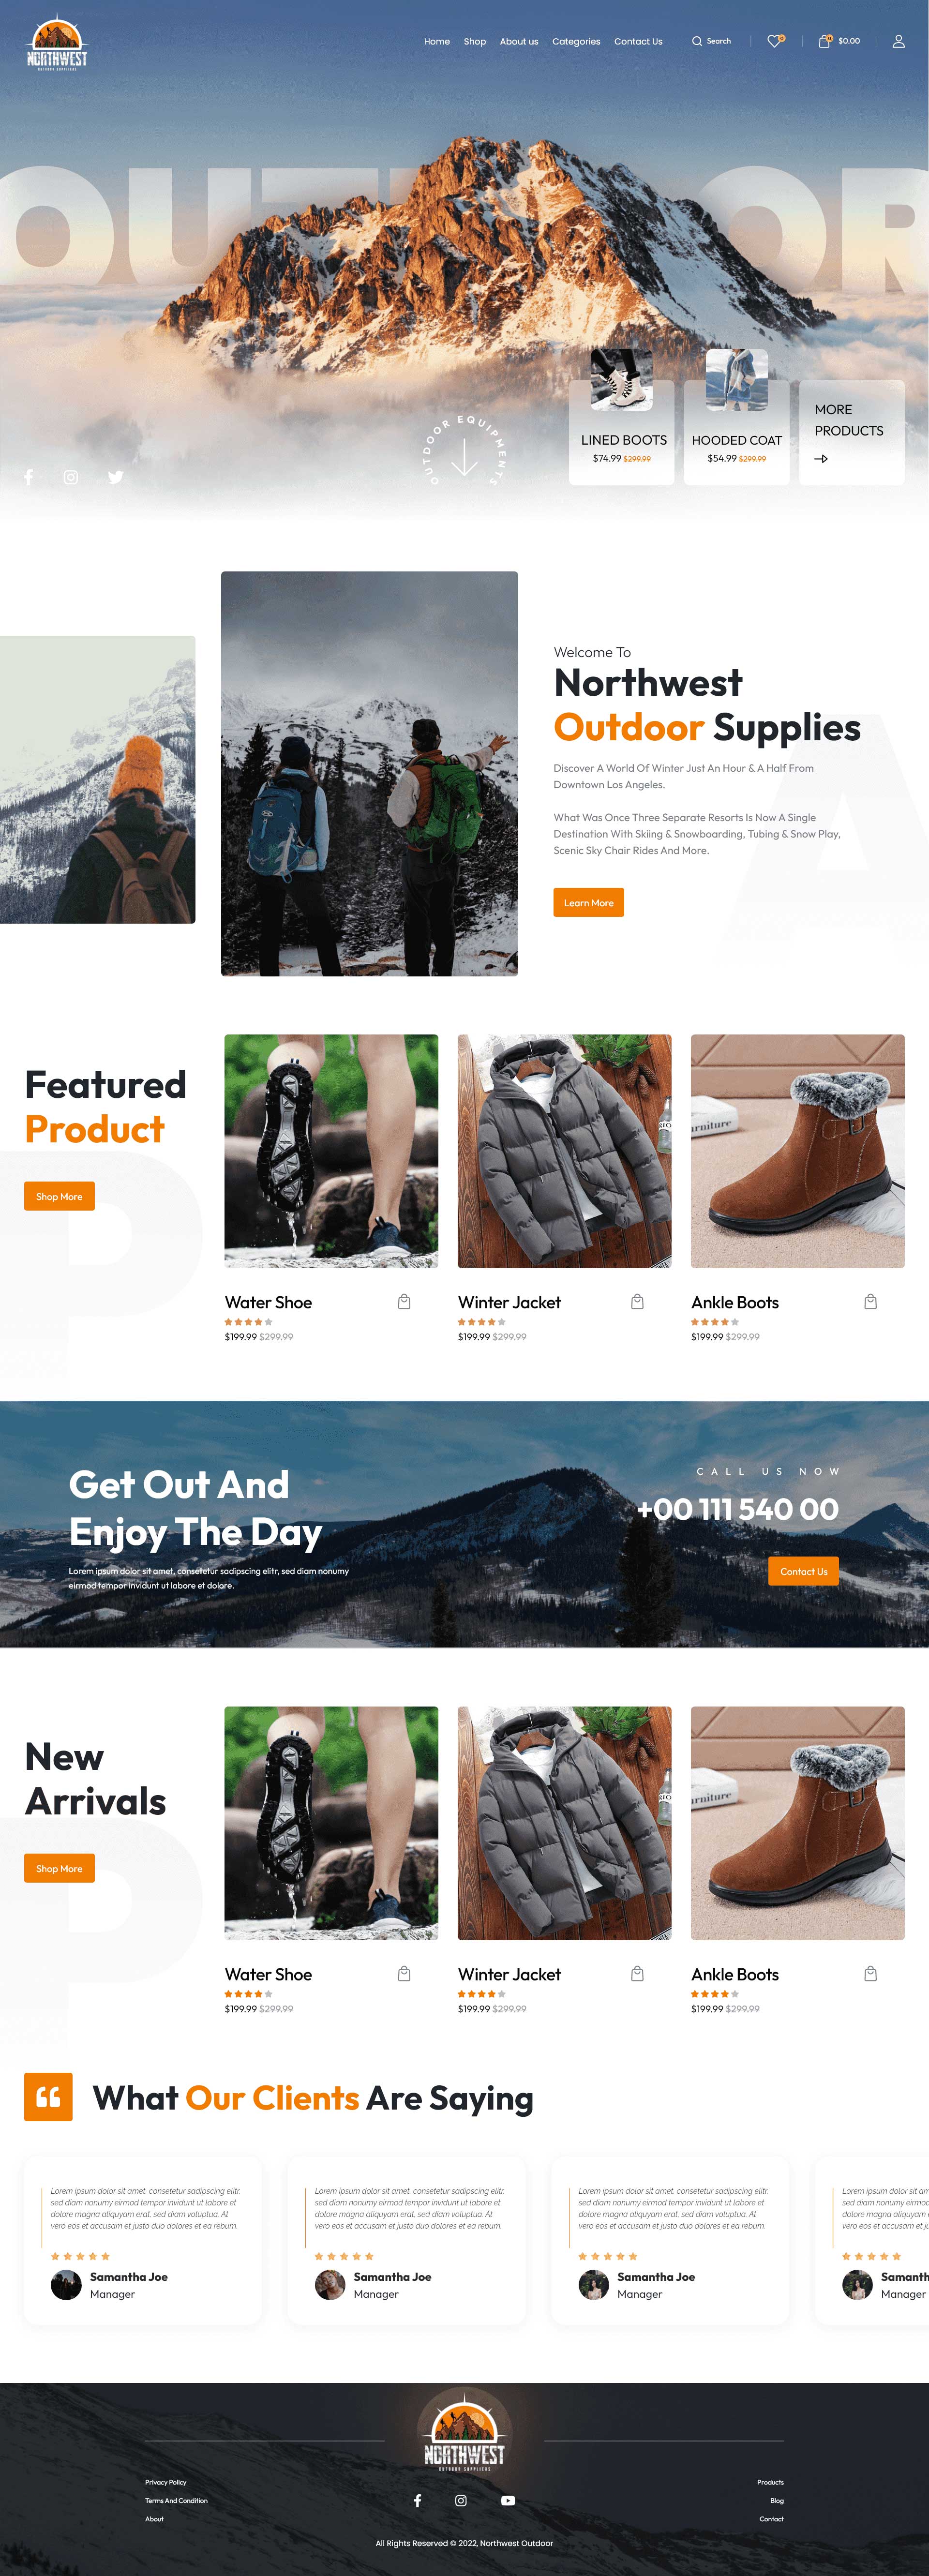The height and width of the screenshot is (2576, 929).
Task: Click Shop More under Featured Product
Action: pyautogui.click(x=59, y=1196)
